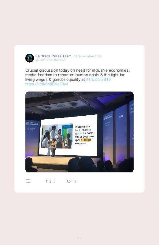Like the tweet with the heart icon
The height and width of the screenshot is (245, 159).
[x=69, y=181]
